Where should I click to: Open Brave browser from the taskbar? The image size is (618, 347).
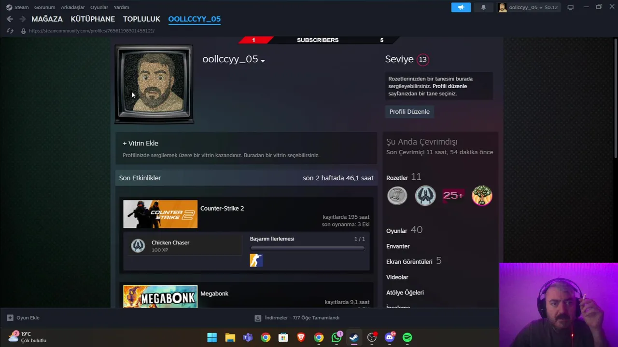point(301,337)
